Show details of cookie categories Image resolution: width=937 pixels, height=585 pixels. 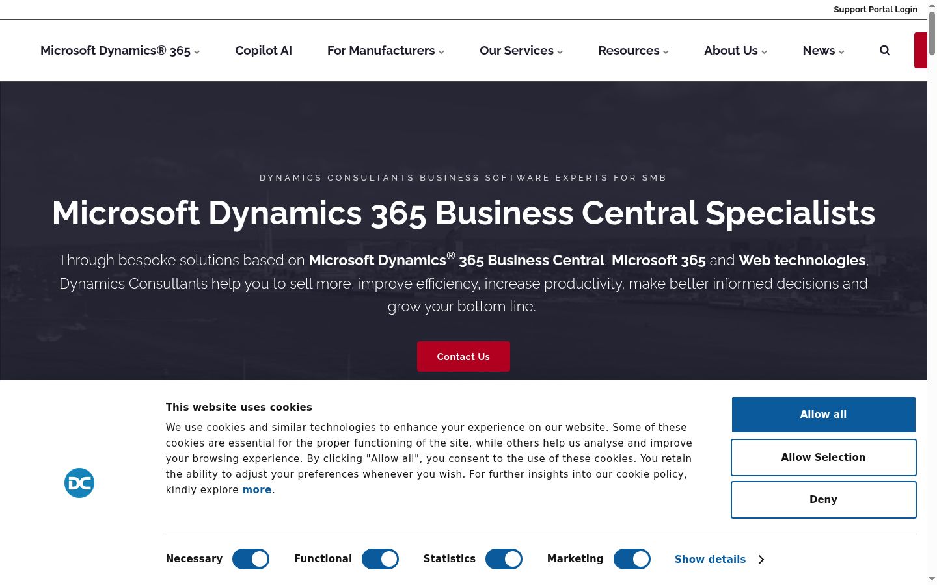(719, 559)
